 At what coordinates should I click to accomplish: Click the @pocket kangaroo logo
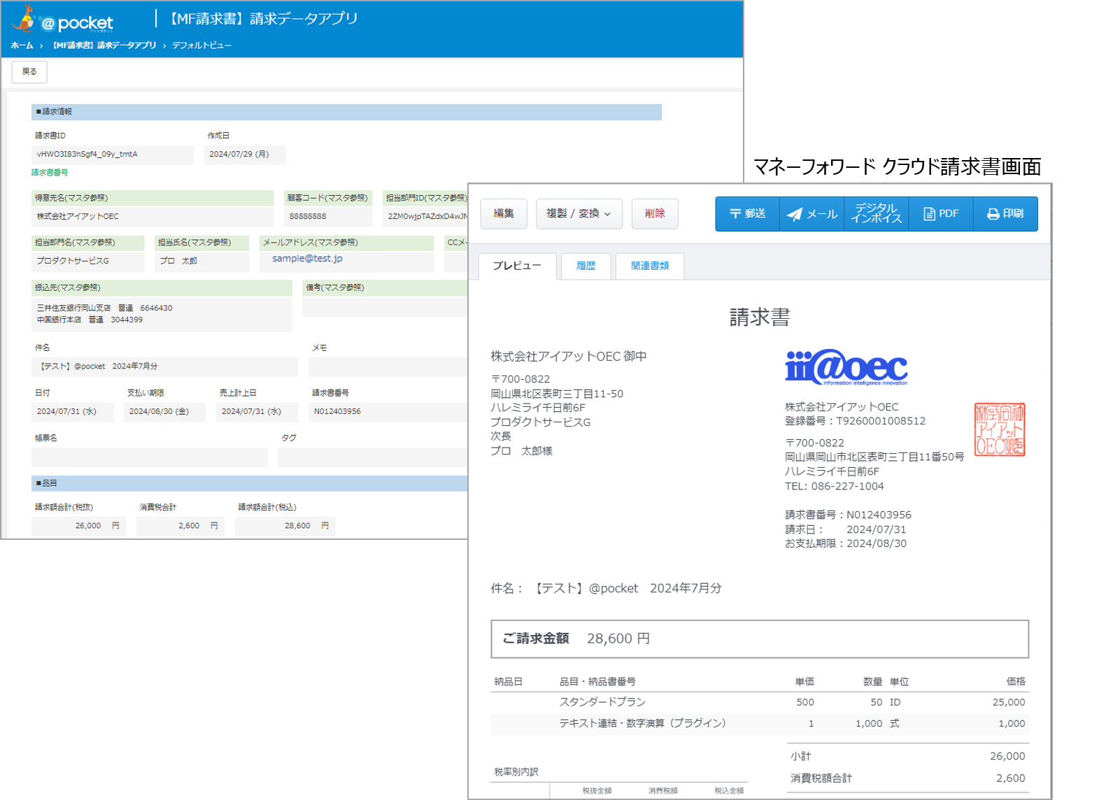[63, 20]
